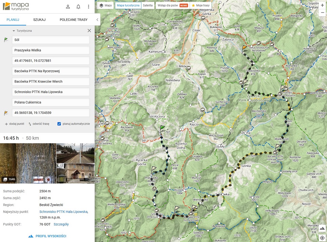This screenshot has height=242, width=327.
Task: Open the POLECANE TRASY tab
Action: pos(74,20)
